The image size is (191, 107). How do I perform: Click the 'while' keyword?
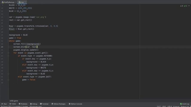click(x=12, y=41)
